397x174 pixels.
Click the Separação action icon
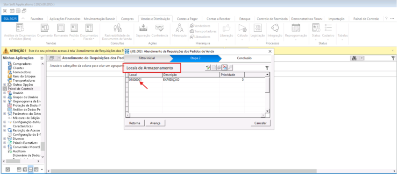[x=143, y=30]
